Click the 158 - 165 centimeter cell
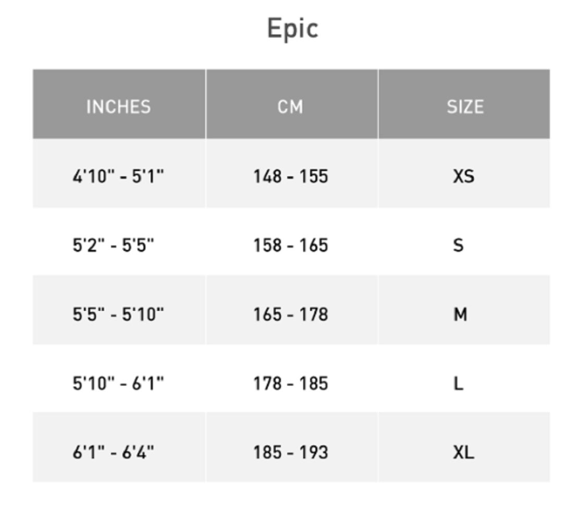The height and width of the screenshot is (507, 579). click(290, 245)
